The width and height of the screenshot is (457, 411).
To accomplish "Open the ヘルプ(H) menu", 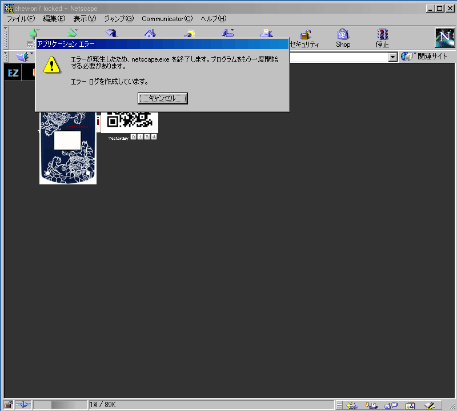I will coord(213,19).
